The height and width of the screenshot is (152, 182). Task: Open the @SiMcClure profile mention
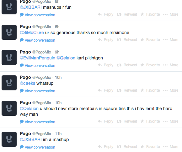point(32,33)
